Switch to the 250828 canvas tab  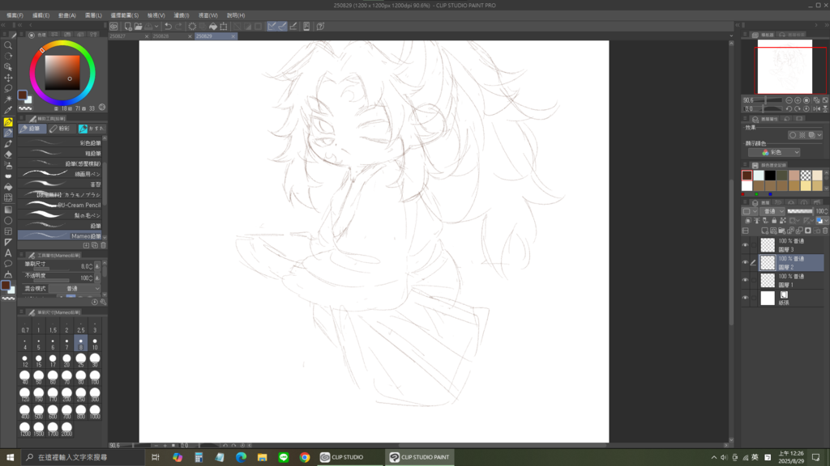(x=160, y=36)
